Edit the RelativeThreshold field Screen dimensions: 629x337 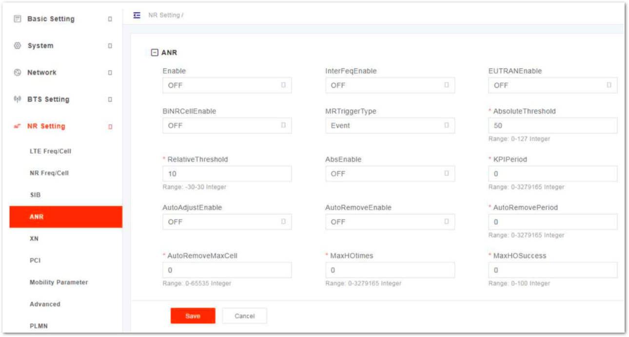[227, 174]
